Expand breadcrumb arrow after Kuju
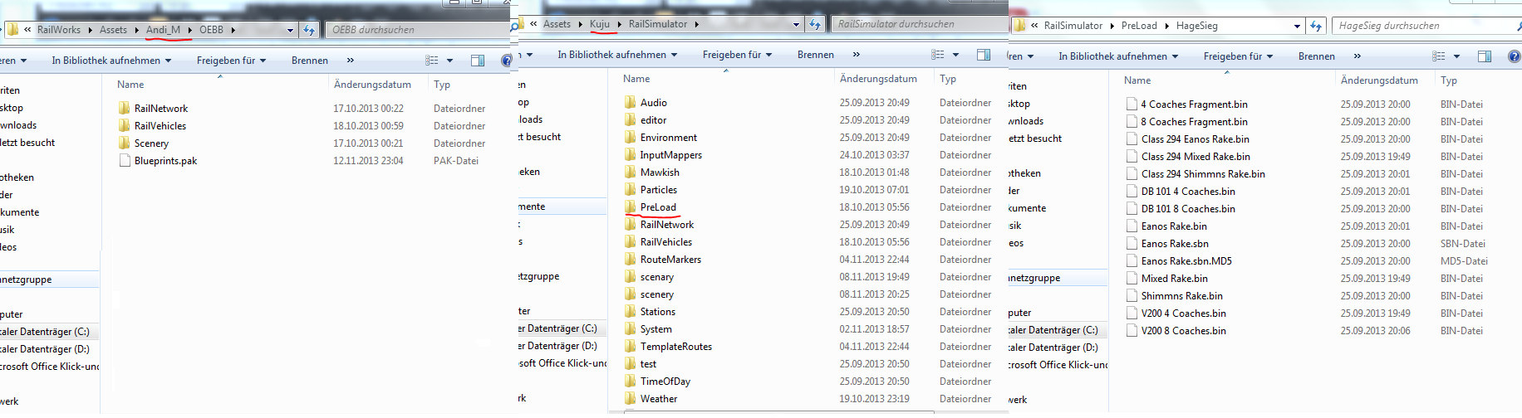Screen dimensions: 1522x418 [620, 24]
